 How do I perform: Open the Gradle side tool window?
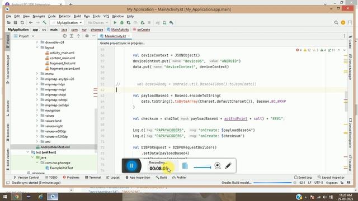pyautogui.click(x=350, y=42)
